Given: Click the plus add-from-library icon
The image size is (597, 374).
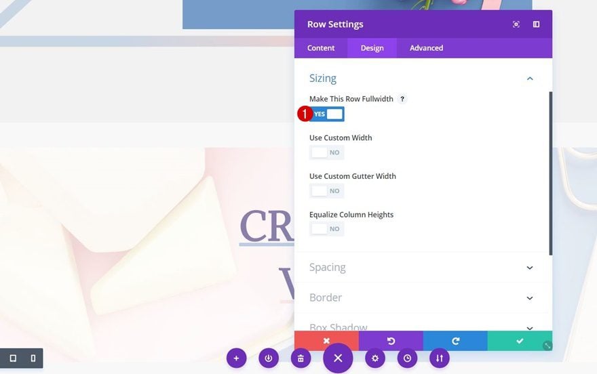Looking at the screenshot, I should click(x=236, y=358).
